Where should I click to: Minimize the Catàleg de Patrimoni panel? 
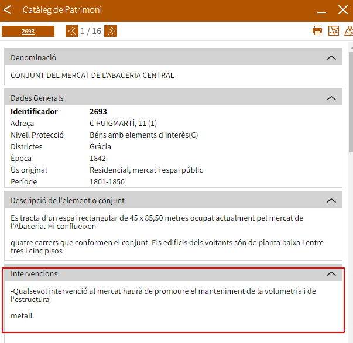tap(321, 12)
